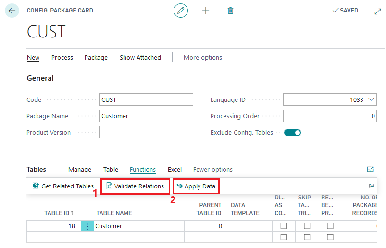
Task: Click Get Related Tables button
Action: [63, 186]
